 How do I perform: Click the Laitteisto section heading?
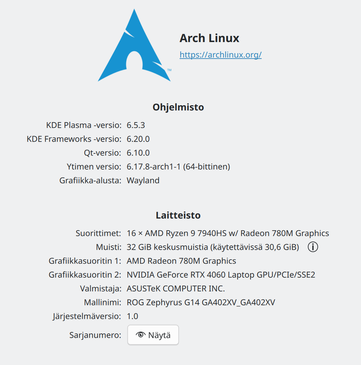(x=178, y=215)
